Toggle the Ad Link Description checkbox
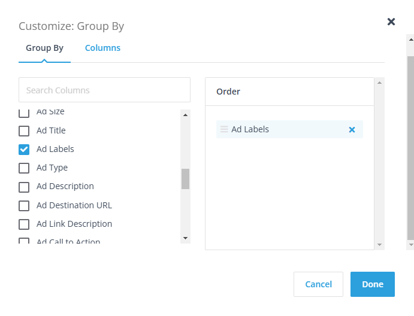Image resolution: width=414 pixels, height=316 pixels. pos(24,224)
